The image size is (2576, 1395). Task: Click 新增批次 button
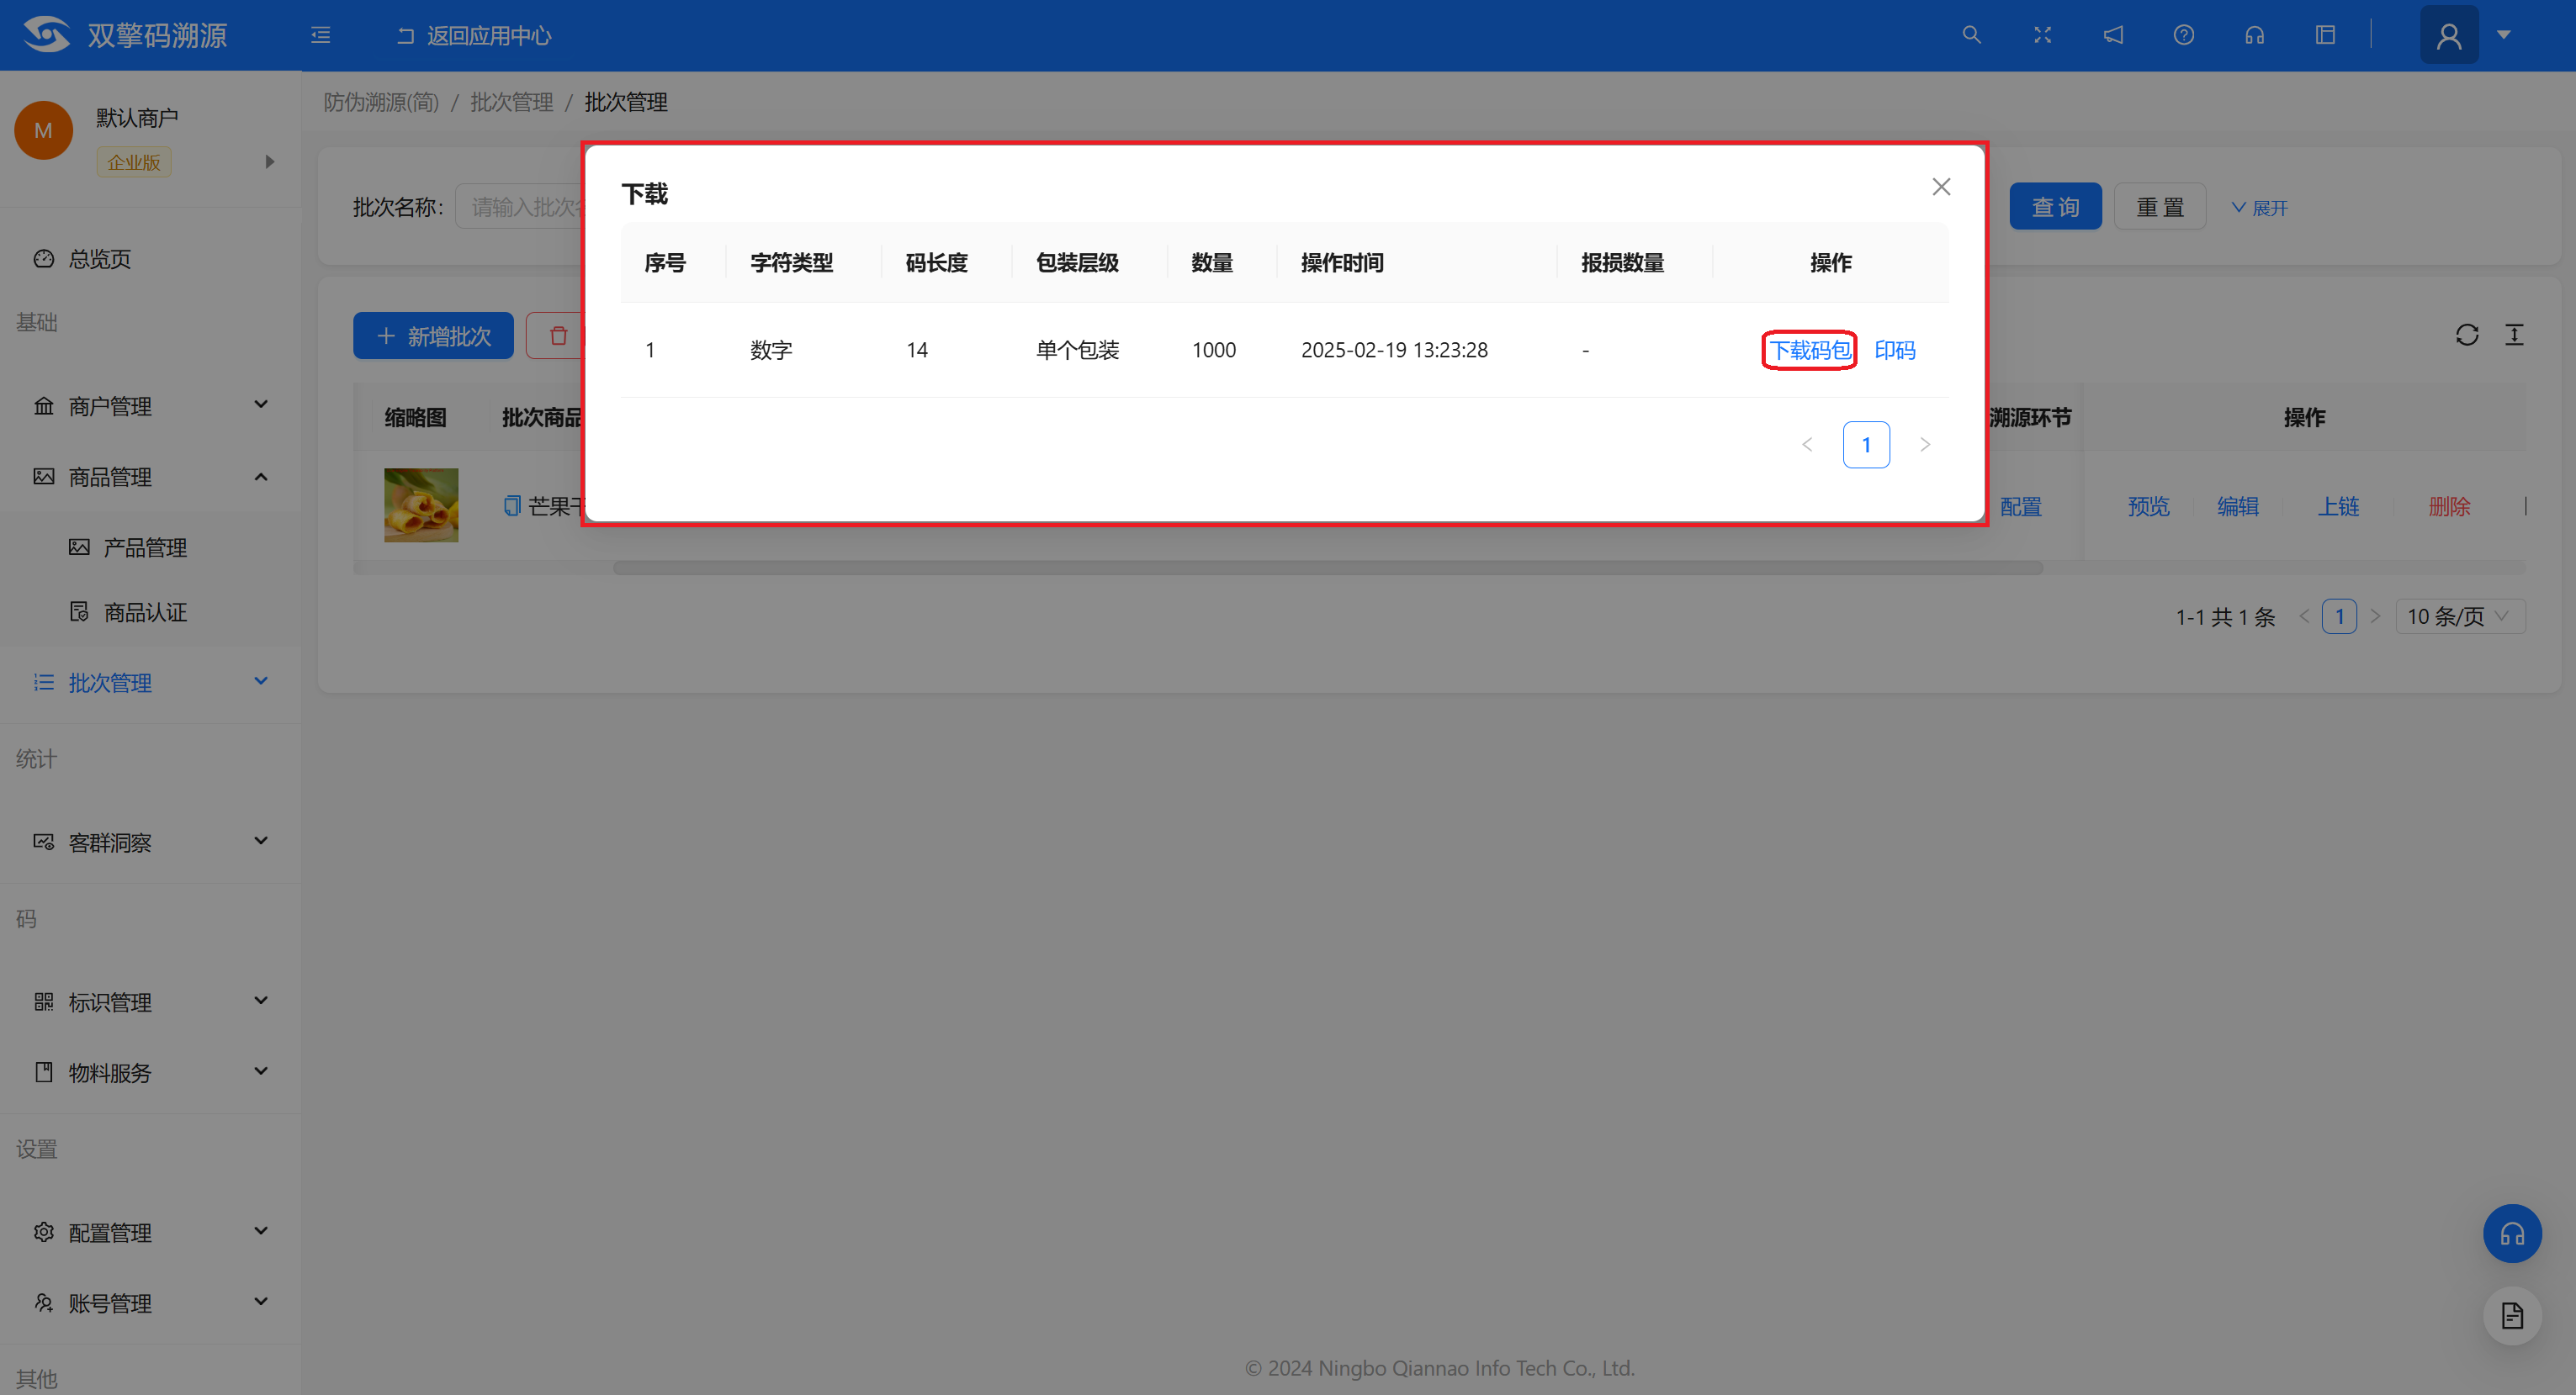[x=433, y=336]
